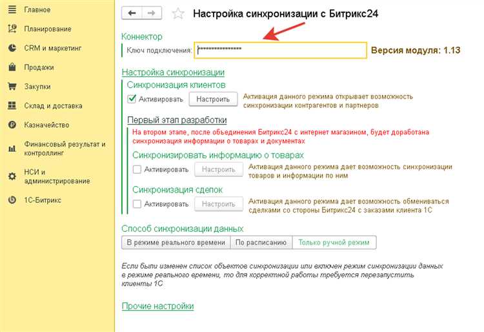Click the Закупки shopping cart icon
This screenshot has width=484, height=332.
click(x=12, y=86)
